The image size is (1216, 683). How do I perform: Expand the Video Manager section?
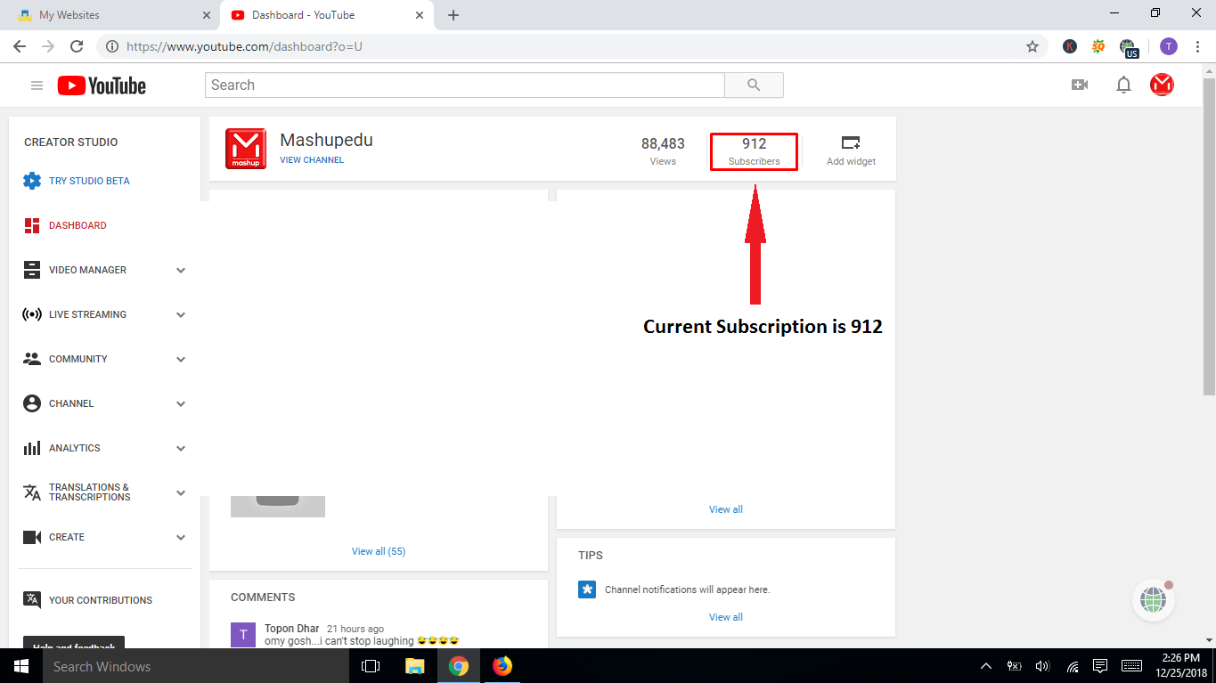[x=181, y=271]
